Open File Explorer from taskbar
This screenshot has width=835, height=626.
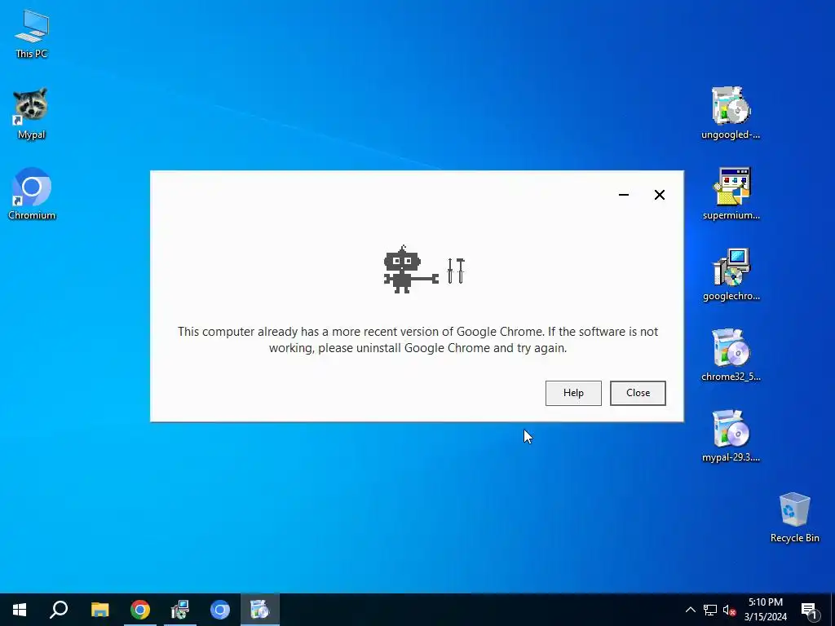99,610
